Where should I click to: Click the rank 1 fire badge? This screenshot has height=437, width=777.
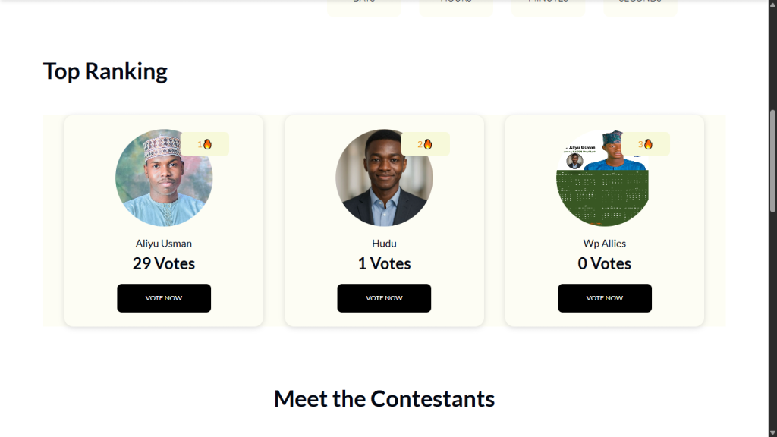click(x=205, y=144)
